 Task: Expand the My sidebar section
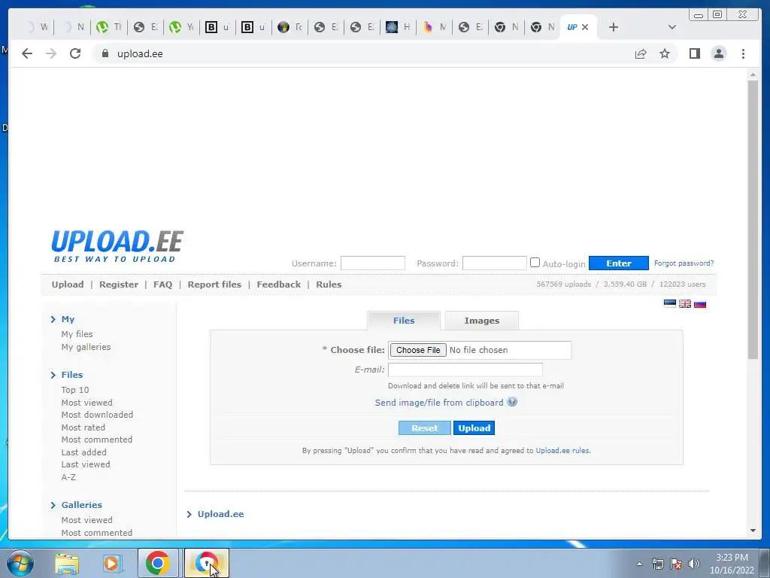point(68,319)
